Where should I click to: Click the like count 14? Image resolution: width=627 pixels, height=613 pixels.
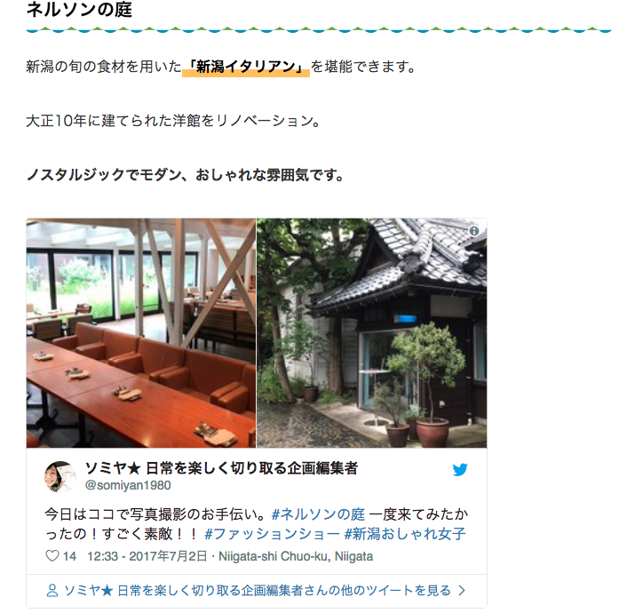coord(69,556)
